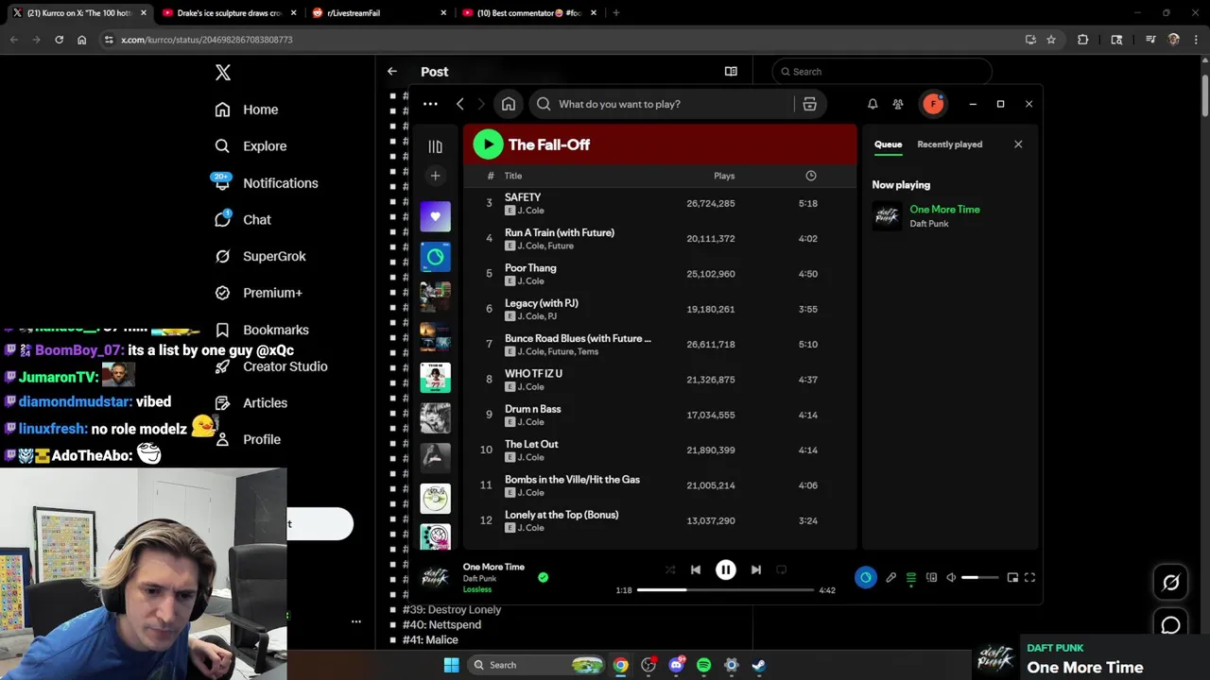Toggle Spotify DJ blue circle button
1210x680 pixels.
click(865, 577)
